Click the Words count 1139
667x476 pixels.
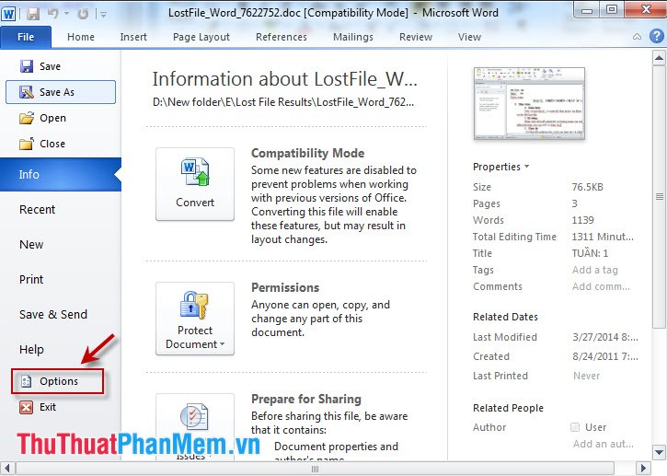pyautogui.click(x=582, y=220)
